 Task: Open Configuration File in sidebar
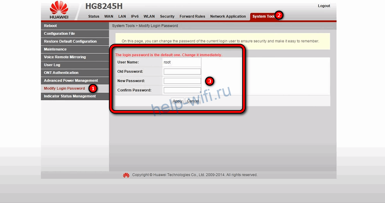(x=75, y=33)
